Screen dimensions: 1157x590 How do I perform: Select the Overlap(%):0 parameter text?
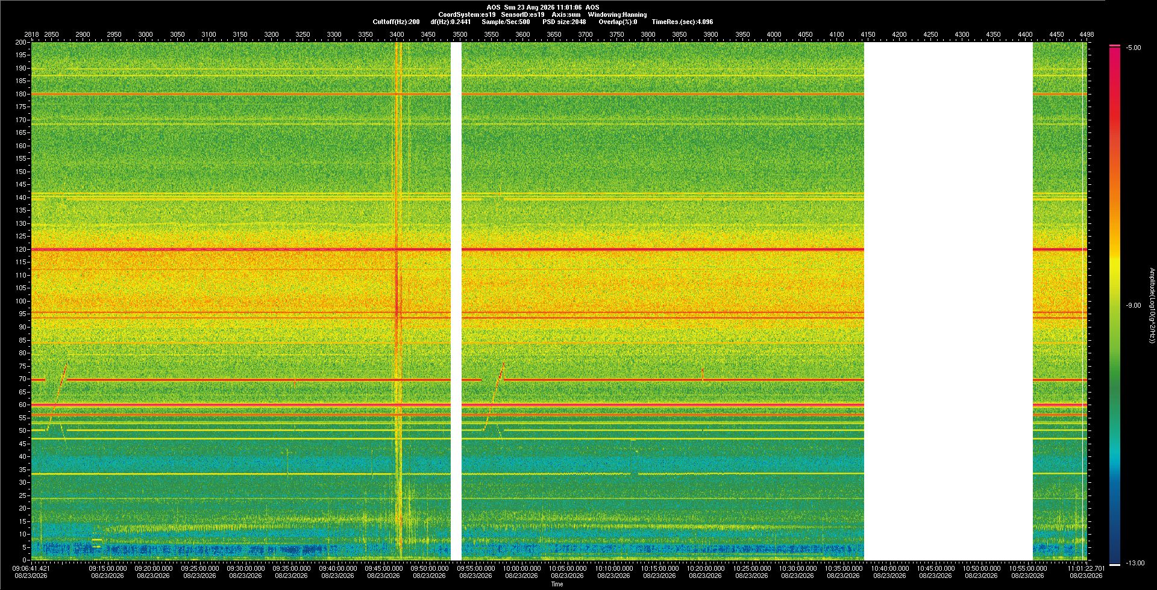pyautogui.click(x=618, y=22)
